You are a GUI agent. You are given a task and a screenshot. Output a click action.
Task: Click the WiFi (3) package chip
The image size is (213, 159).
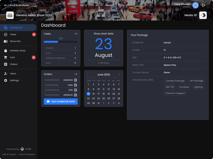tap(170, 87)
